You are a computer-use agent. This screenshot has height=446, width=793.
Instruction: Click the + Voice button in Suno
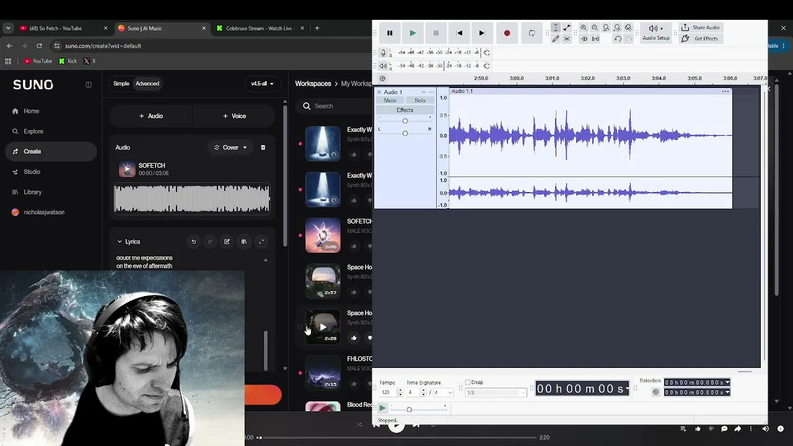[x=234, y=116]
